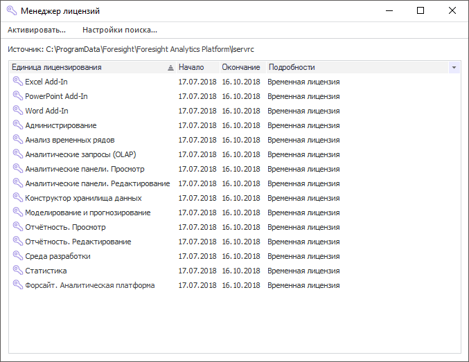Open the Настройки поиска... menu

[120, 30]
